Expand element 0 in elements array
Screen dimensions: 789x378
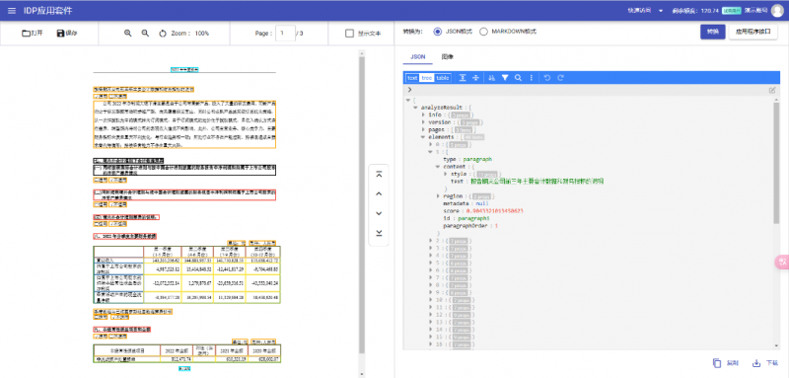431,144
